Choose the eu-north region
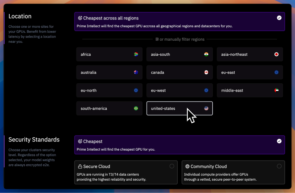This screenshot has height=193, width=295. [x=109, y=90]
